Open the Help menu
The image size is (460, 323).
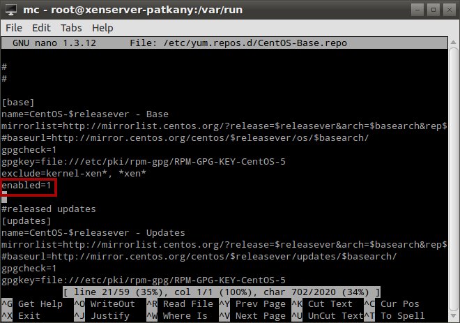coord(102,28)
